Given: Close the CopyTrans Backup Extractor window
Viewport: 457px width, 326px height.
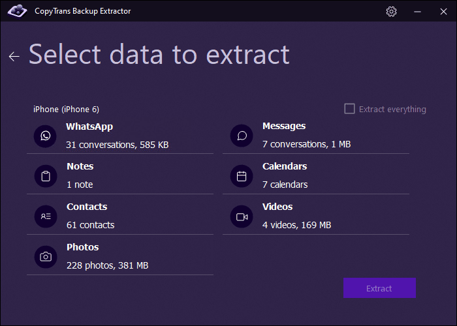Looking at the screenshot, I should pos(443,11).
